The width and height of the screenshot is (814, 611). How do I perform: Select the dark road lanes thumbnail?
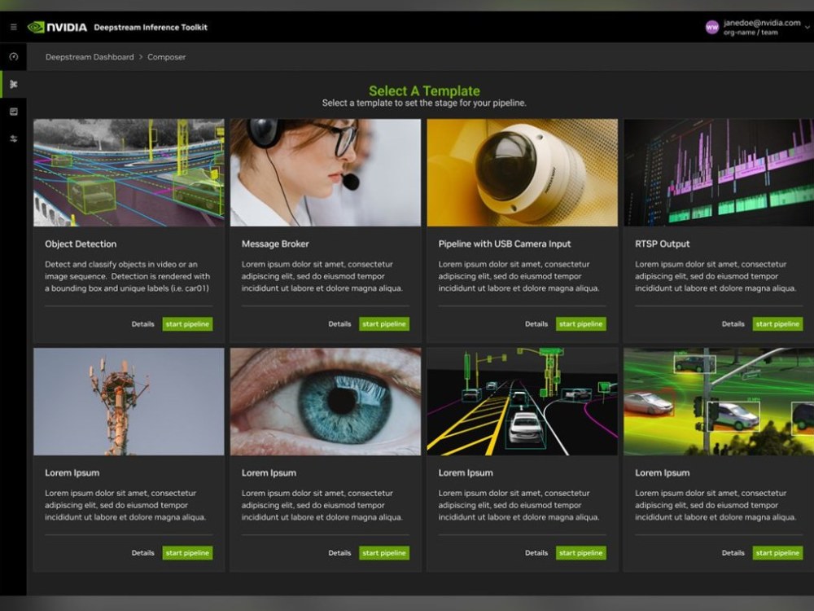pyautogui.click(x=523, y=402)
